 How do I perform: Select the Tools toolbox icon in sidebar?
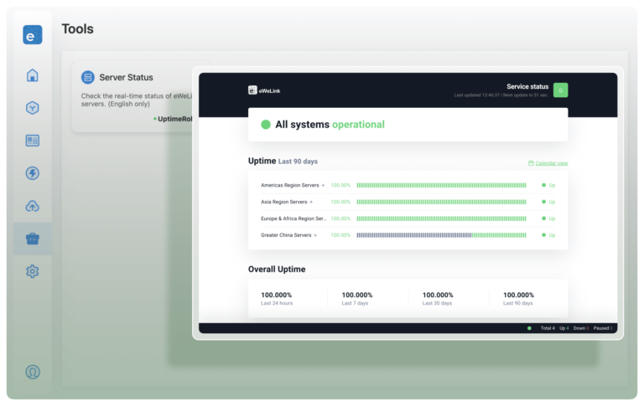[x=33, y=239]
